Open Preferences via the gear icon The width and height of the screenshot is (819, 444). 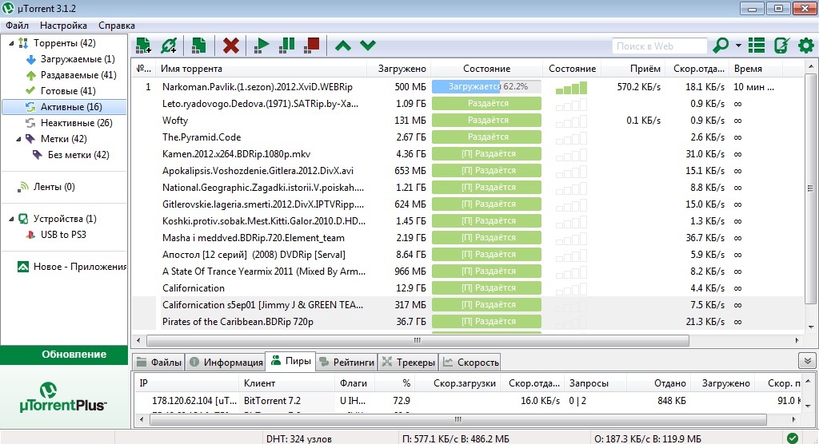(806, 46)
